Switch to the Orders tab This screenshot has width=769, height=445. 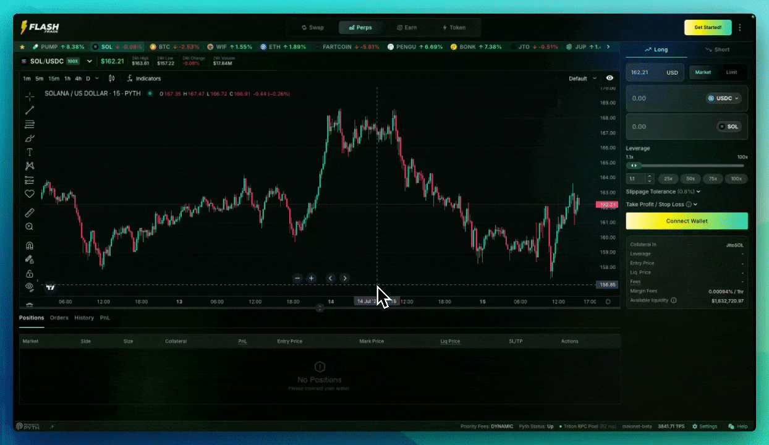[59, 318]
